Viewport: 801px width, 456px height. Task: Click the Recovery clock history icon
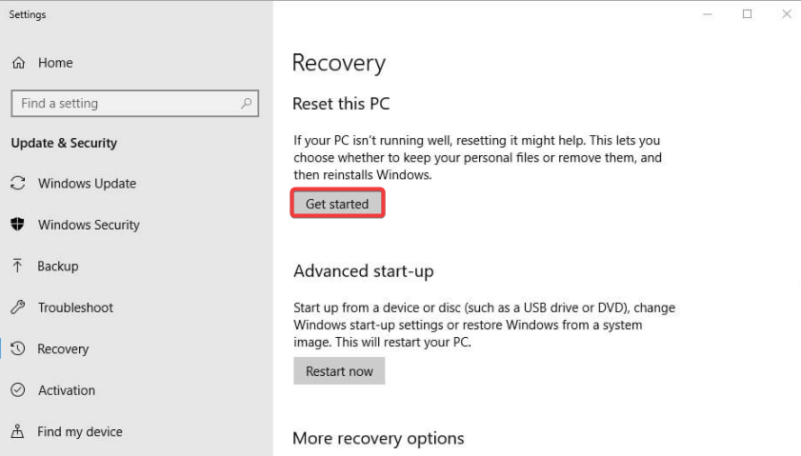[18, 348]
